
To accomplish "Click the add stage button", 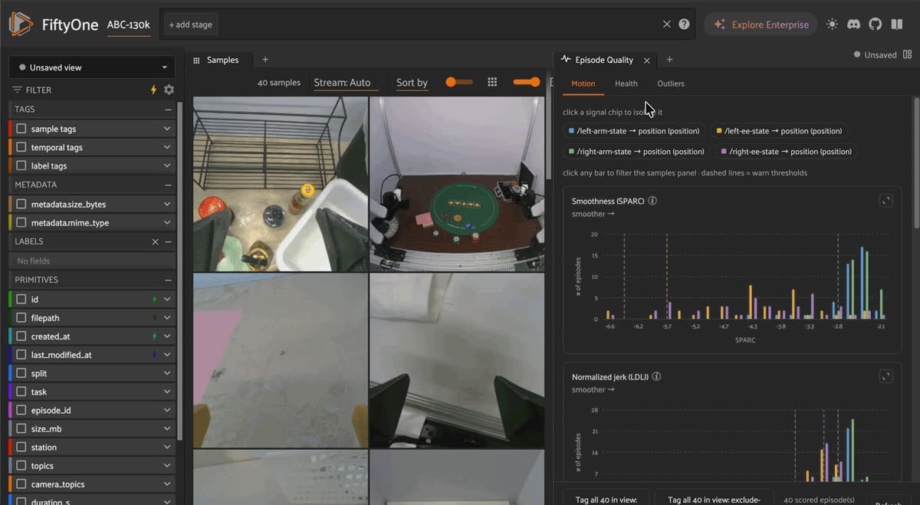I will point(190,25).
